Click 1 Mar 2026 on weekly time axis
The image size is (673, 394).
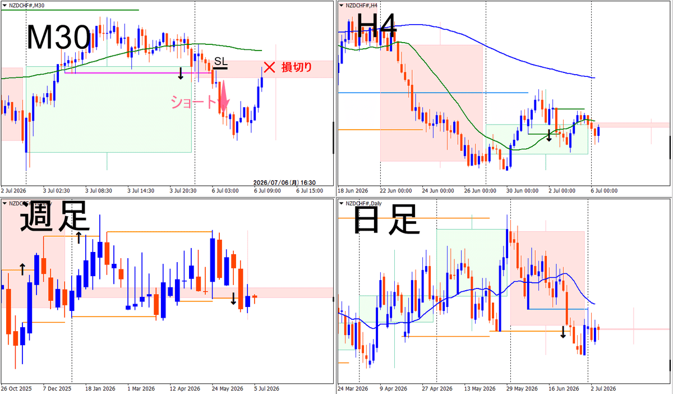coord(141,388)
